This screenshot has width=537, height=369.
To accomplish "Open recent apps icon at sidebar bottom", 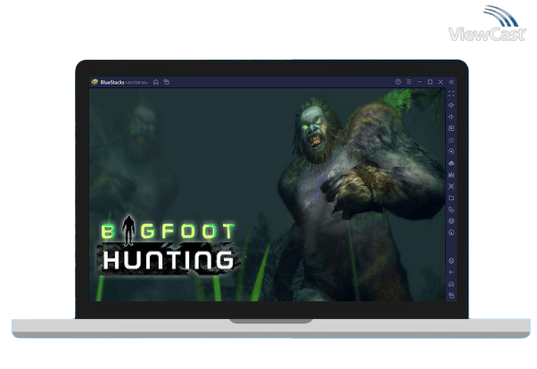I will click(x=451, y=295).
